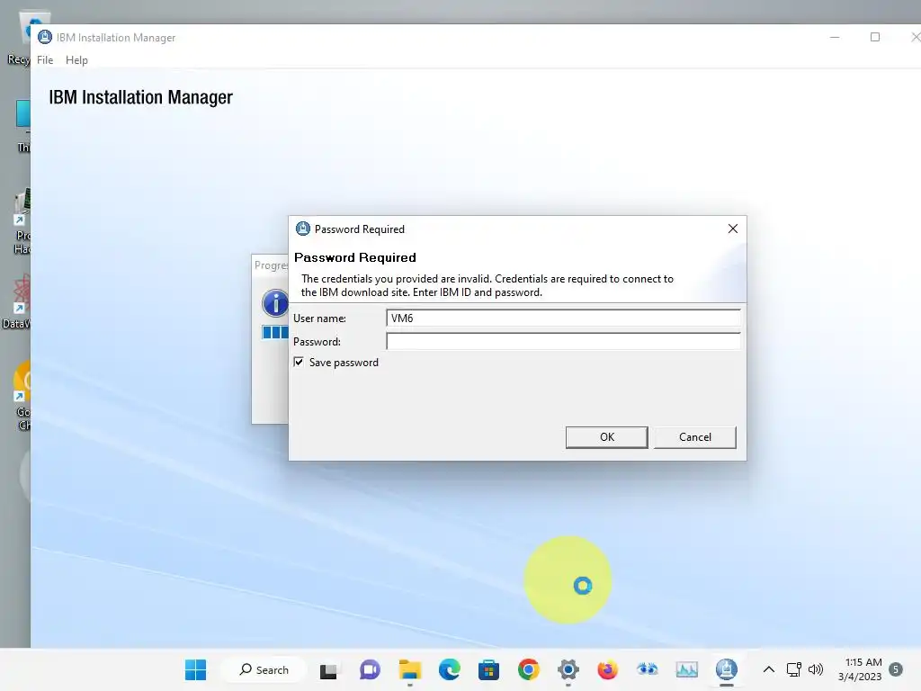Open the Windows Start menu
The image size is (921, 691).
(x=195, y=669)
